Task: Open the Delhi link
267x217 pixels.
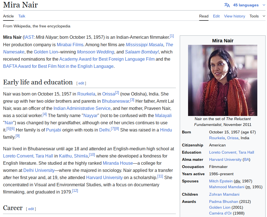Action: click(104, 130)
